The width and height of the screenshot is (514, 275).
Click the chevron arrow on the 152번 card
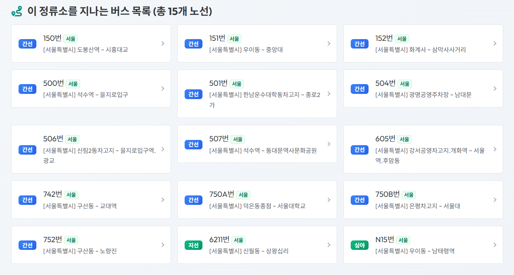coord(495,44)
